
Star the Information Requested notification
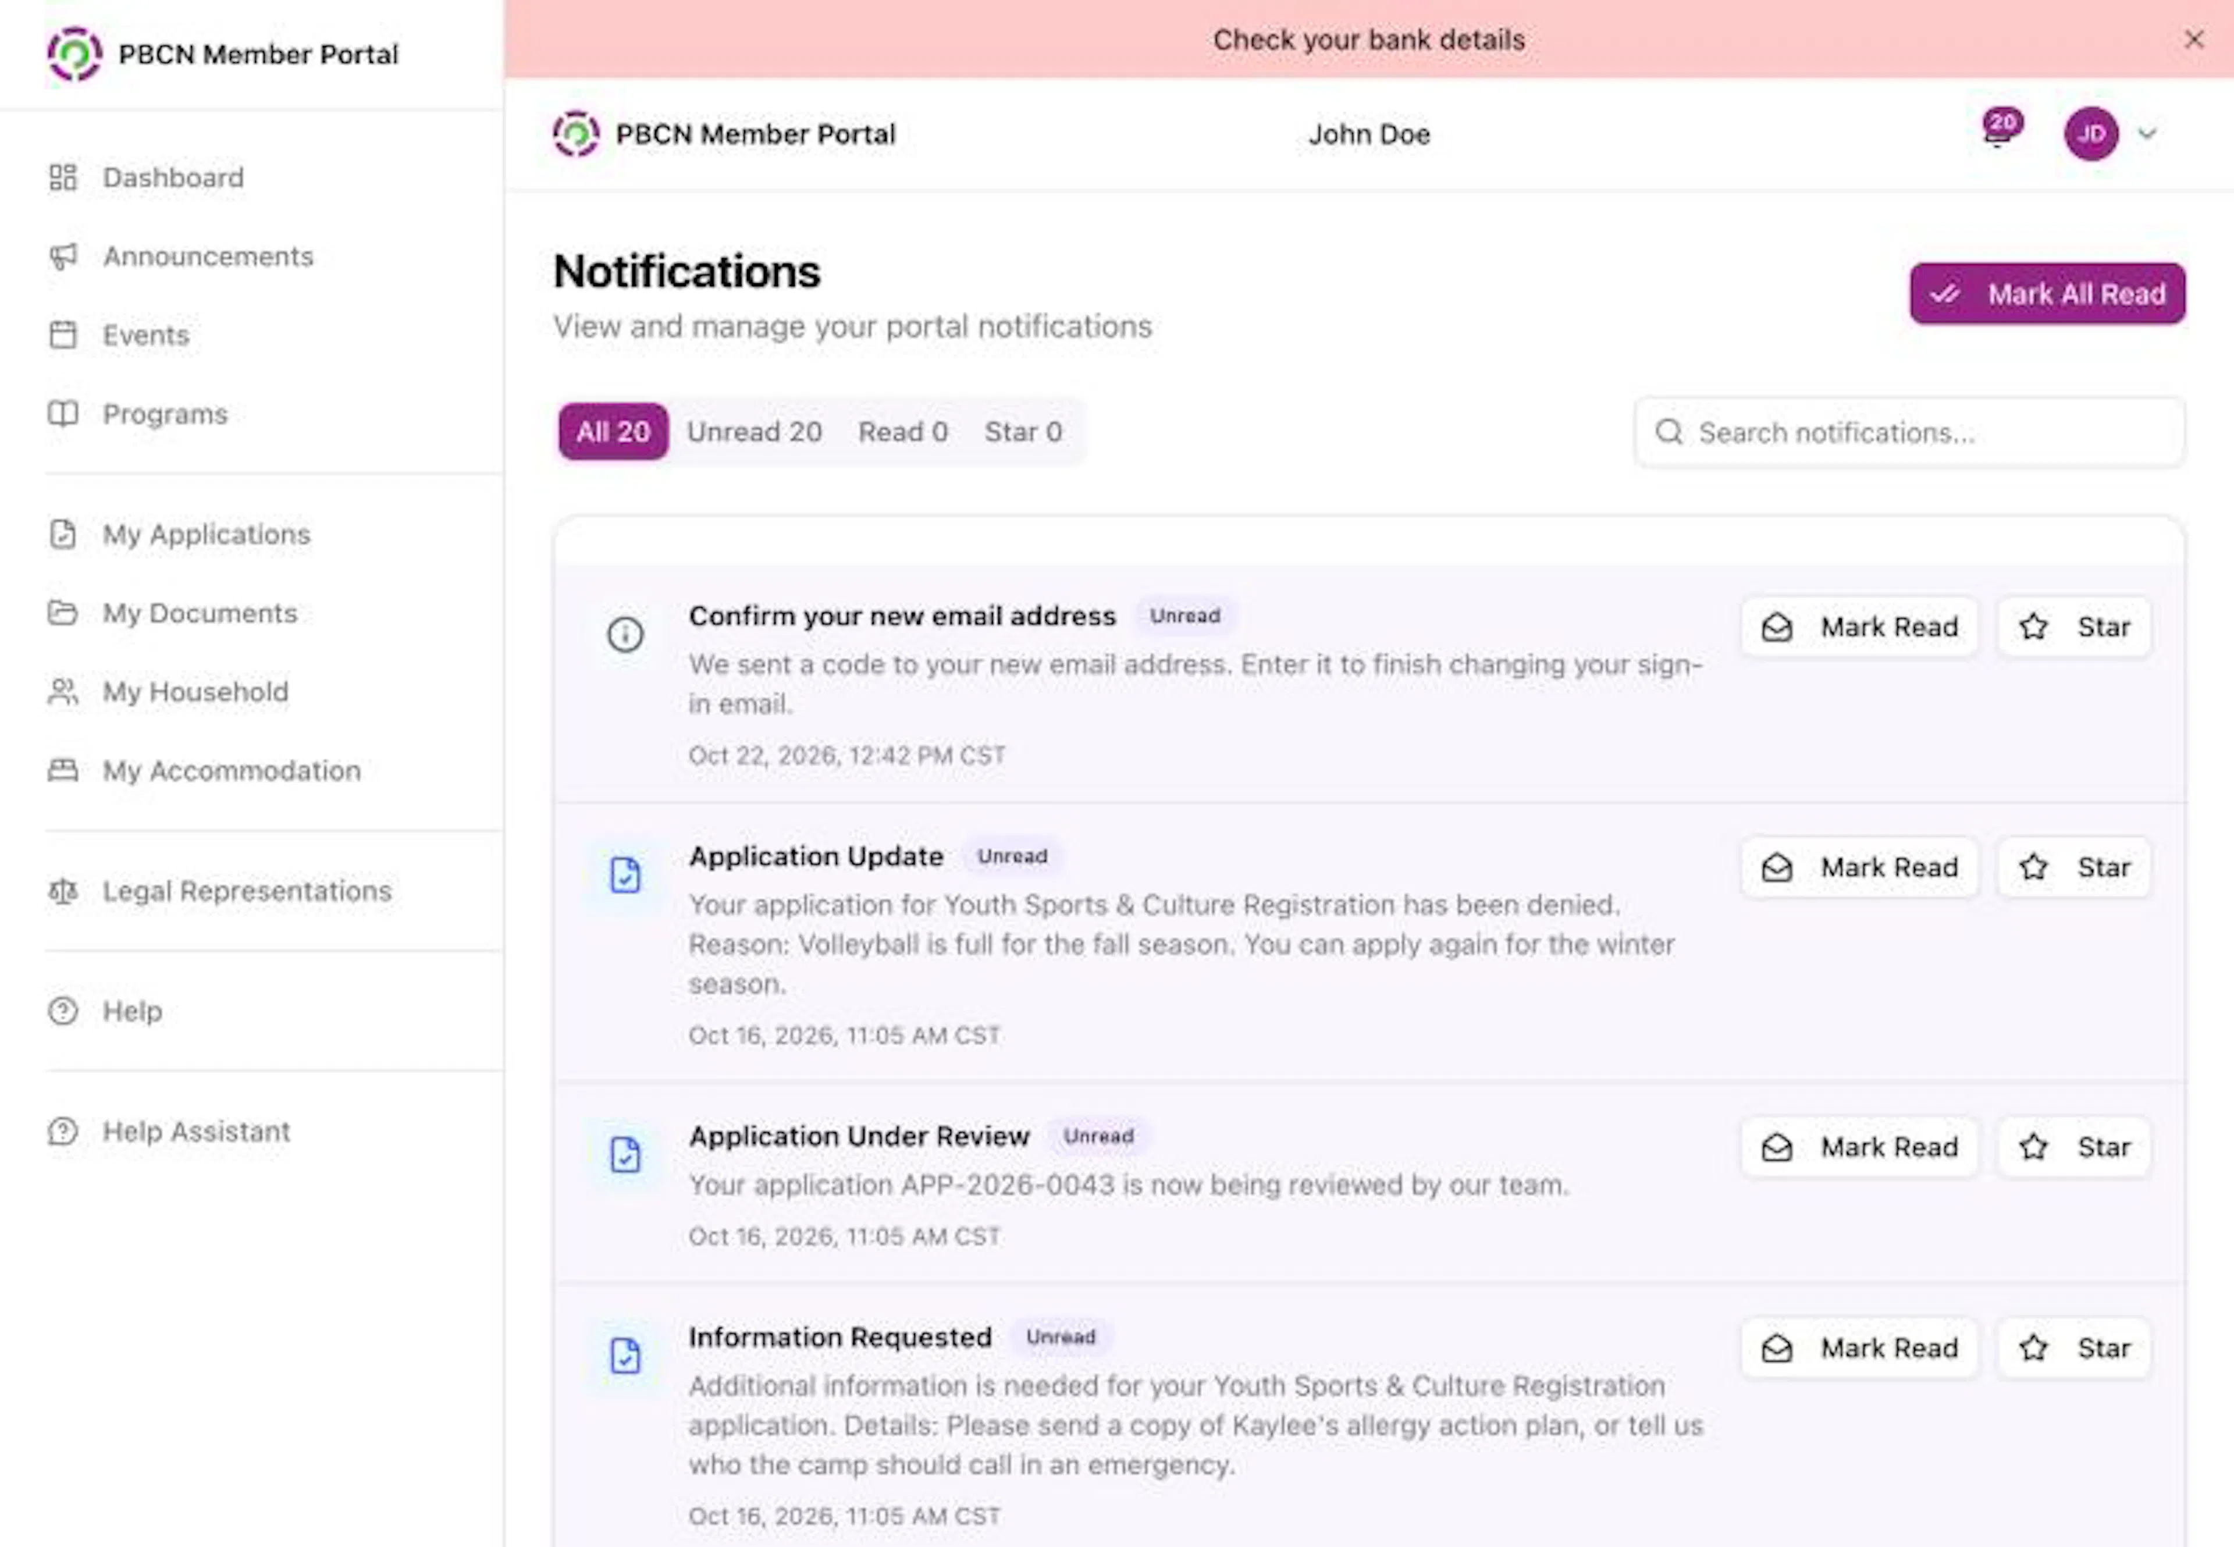(2074, 1348)
